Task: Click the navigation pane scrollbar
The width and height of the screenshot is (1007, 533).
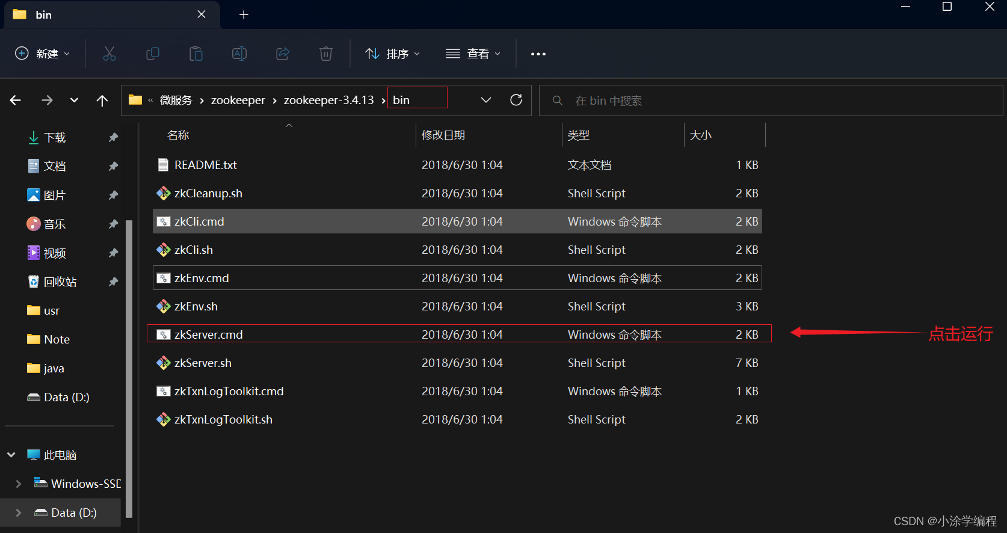Action: click(x=129, y=368)
